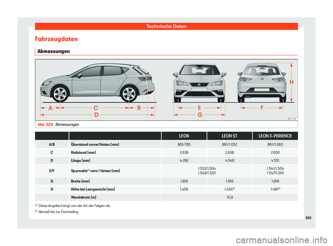The image size is (333, 246).
Task: Click the 'LEON' column header
Action: [x=184, y=136]
